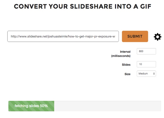Screen dimensions: 164x118
Task: Click the orange SUBMIT button
Action: coord(135,36)
